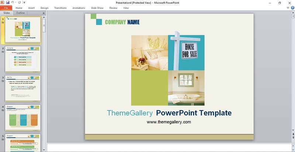Image resolution: width=295 pixels, height=152 pixels.
Task: Undo the last action
Action: (x=13, y=3)
